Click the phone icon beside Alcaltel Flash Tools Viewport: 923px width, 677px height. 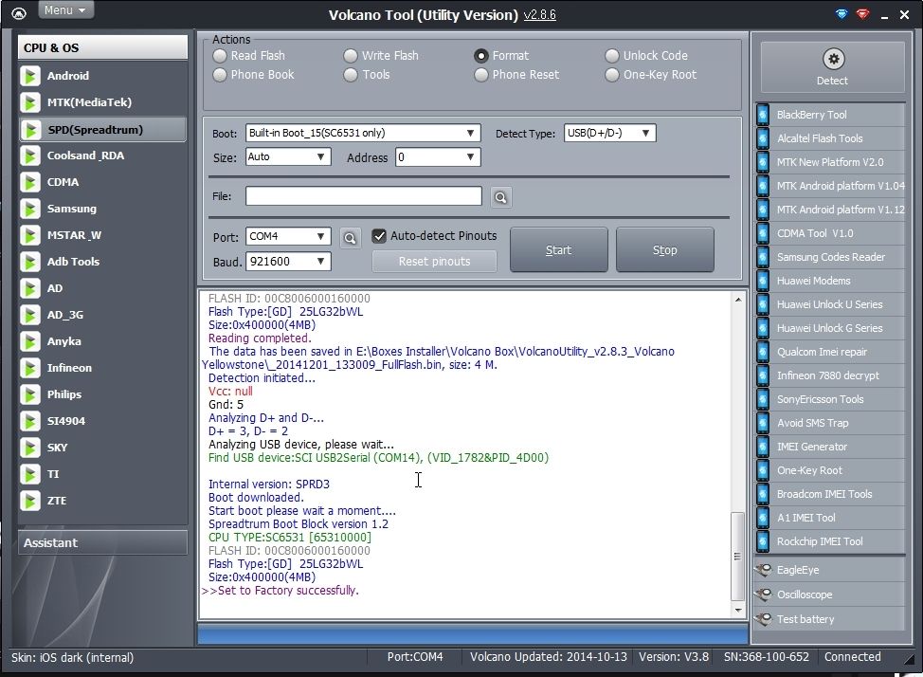[x=762, y=138]
